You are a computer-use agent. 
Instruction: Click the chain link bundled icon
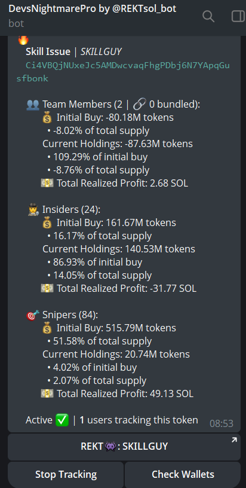point(140,105)
